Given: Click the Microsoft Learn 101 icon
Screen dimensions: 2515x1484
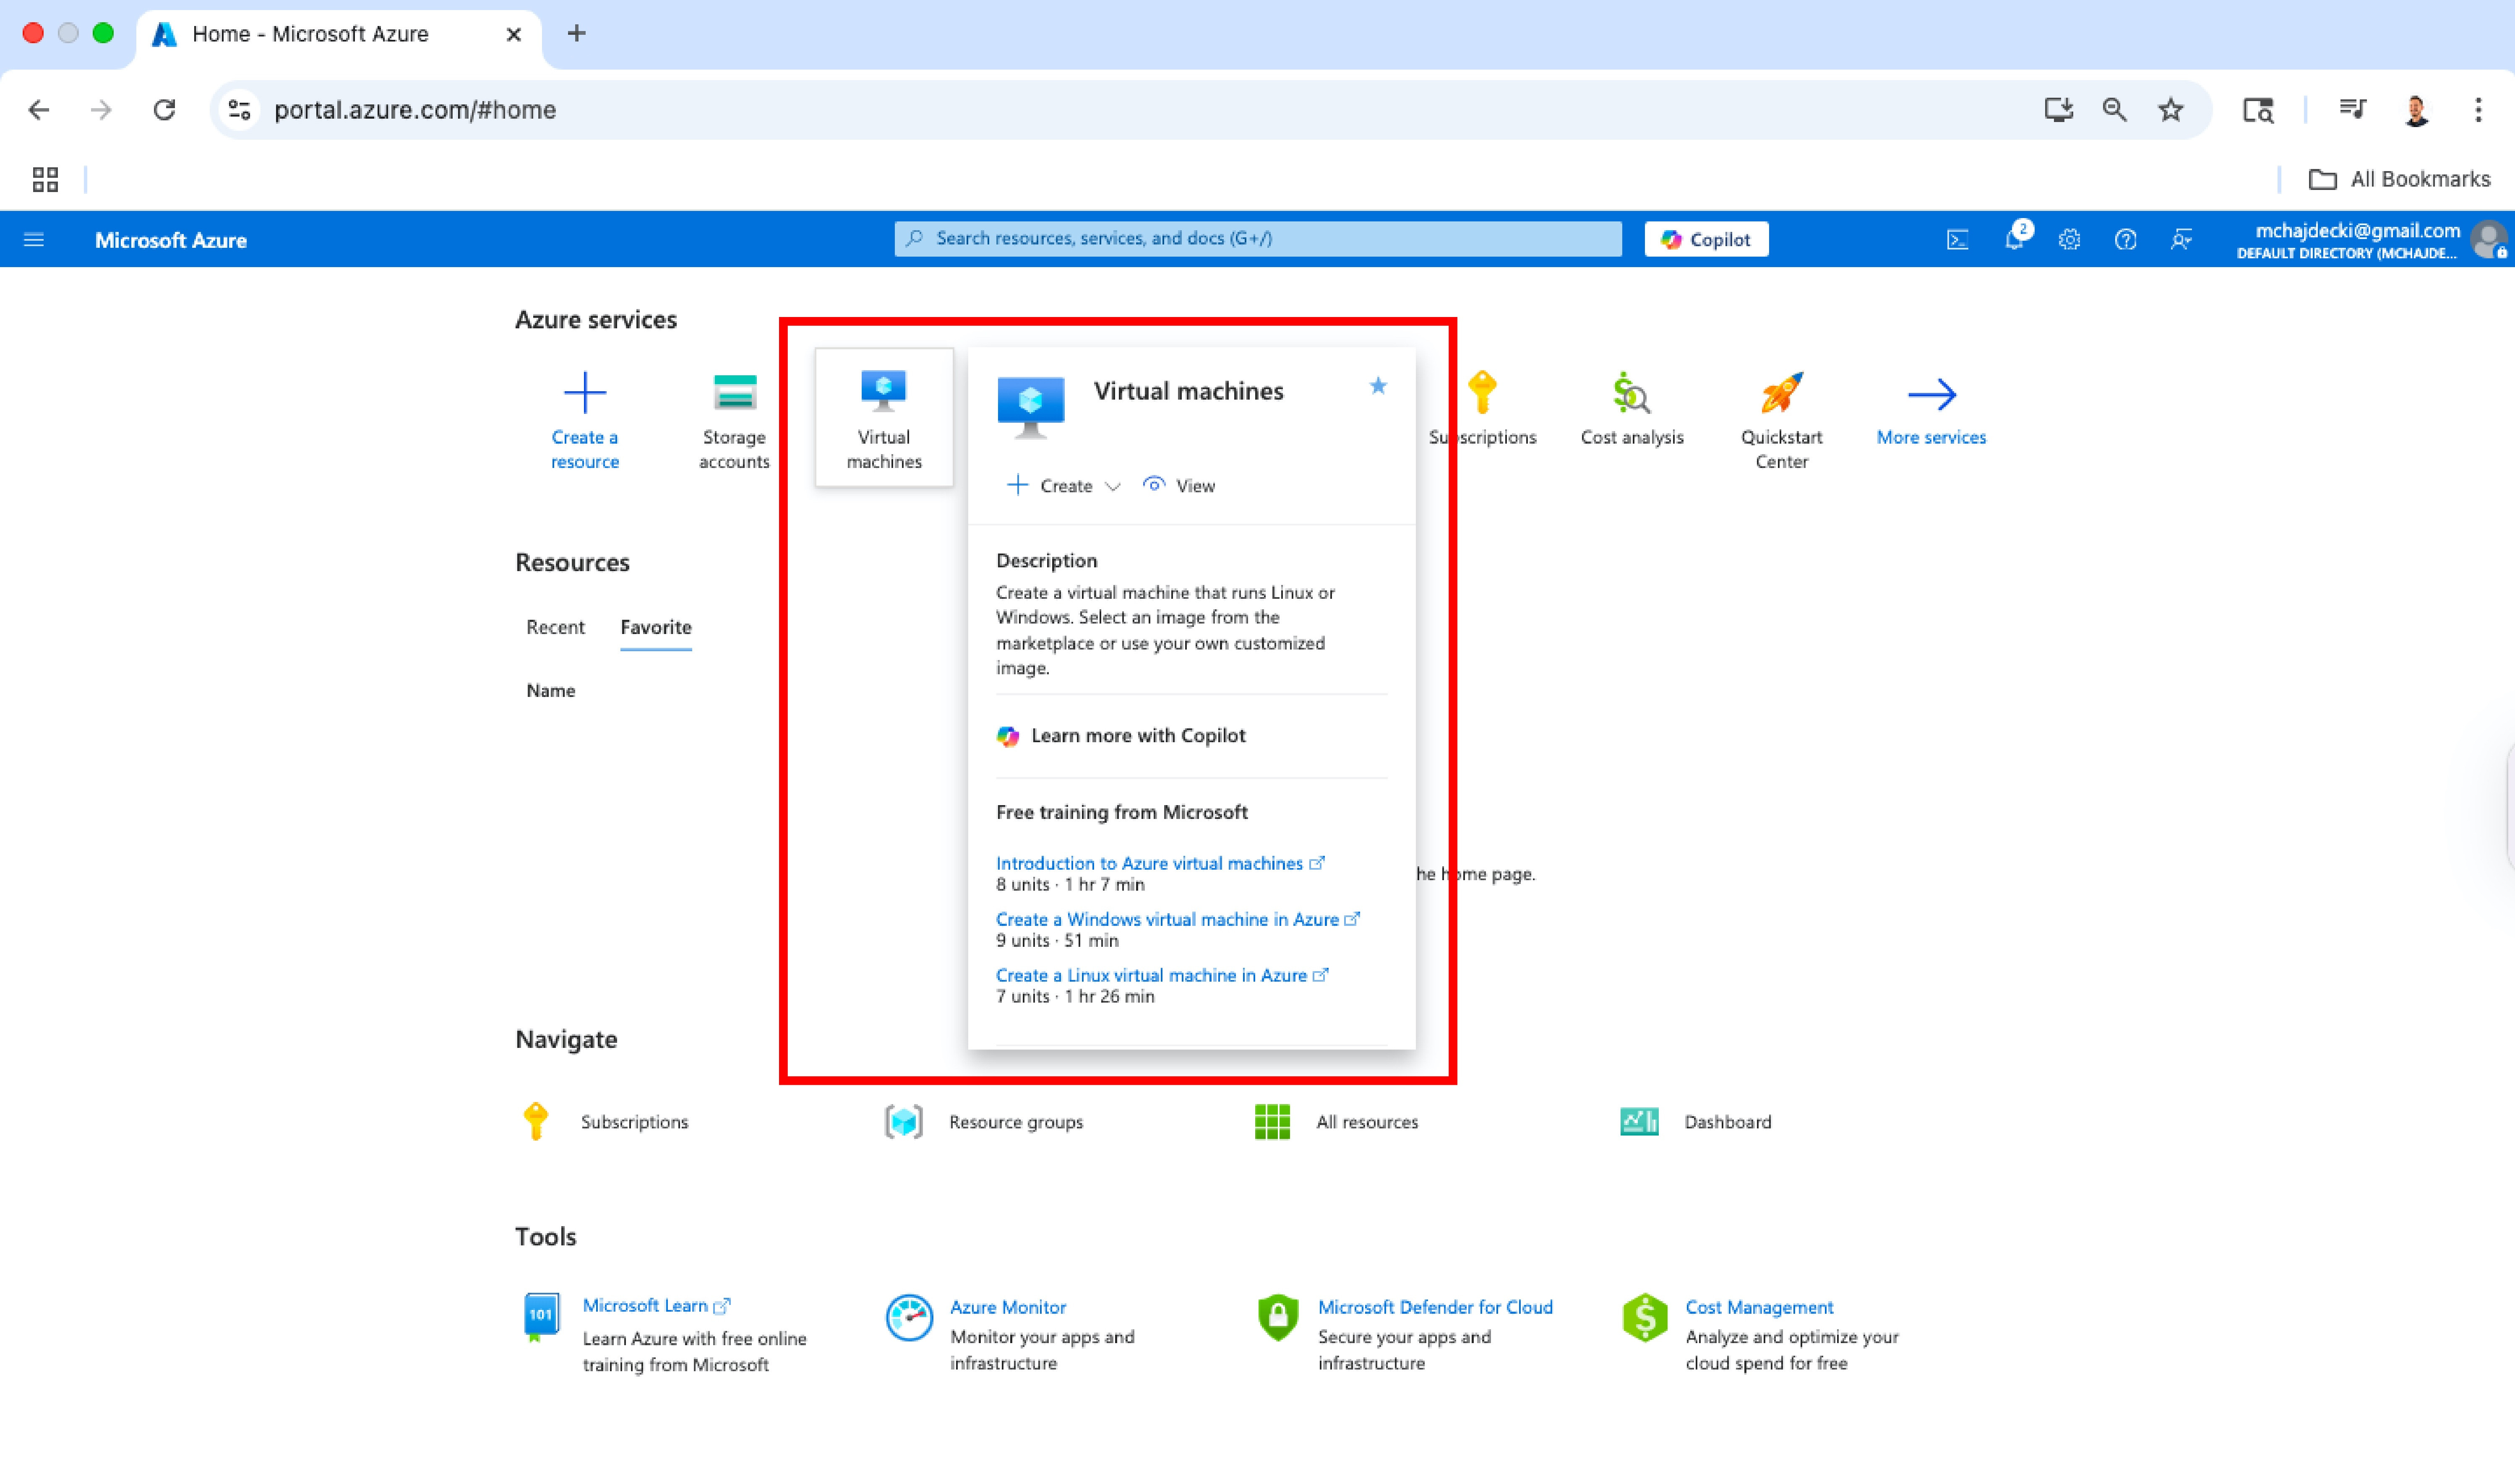Looking at the screenshot, I should pos(541,1317).
